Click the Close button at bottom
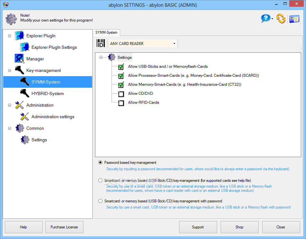Image resolution: width=306 pixels, height=239 pixels. tap(281, 227)
